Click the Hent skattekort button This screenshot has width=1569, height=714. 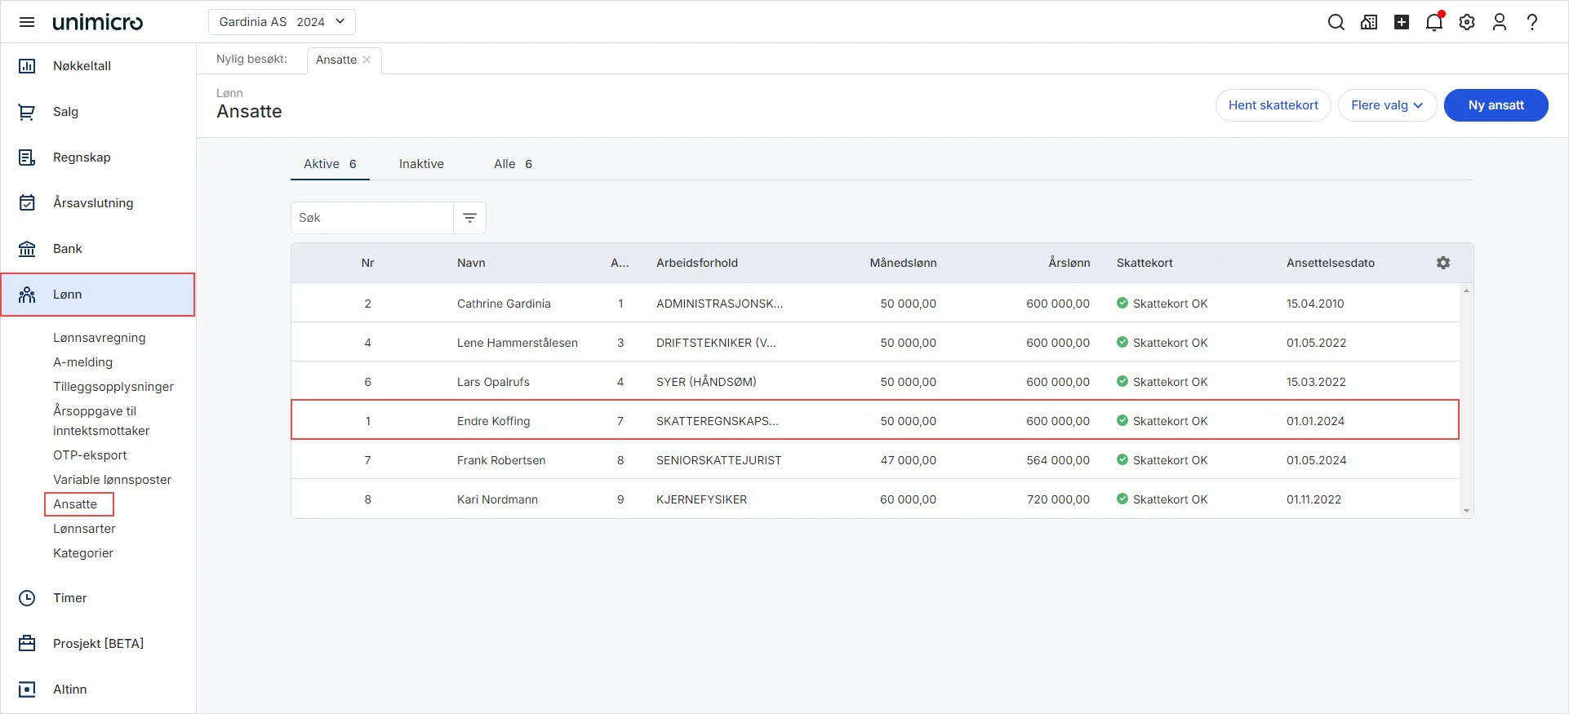point(1273,105)
